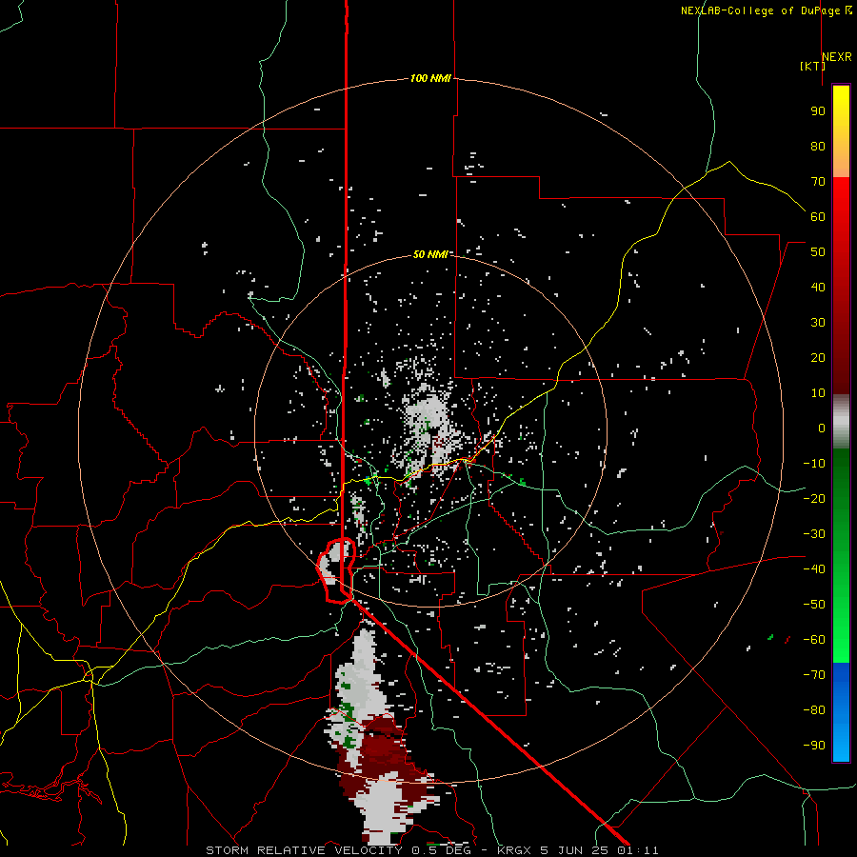Viewport: 857px width, 857px height.
Task: Click the blue bottom segment of the color bar
Action: (x=841, y=712)
